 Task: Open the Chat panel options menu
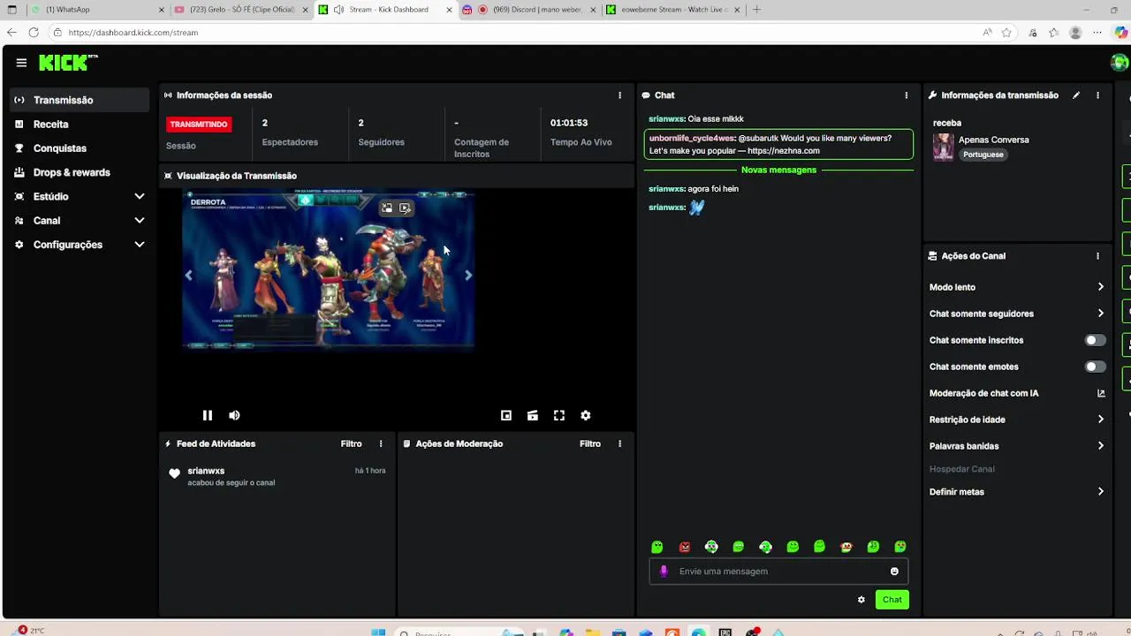click(x=906, y=95)
